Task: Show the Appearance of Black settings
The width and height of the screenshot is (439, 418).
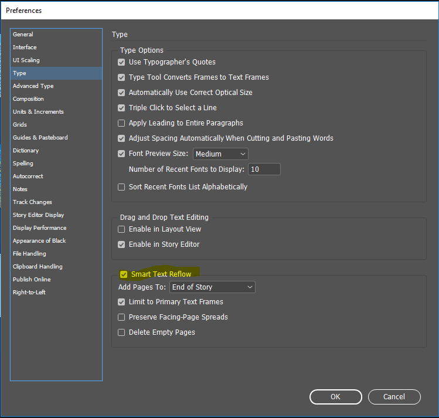Action: [39, 241]
